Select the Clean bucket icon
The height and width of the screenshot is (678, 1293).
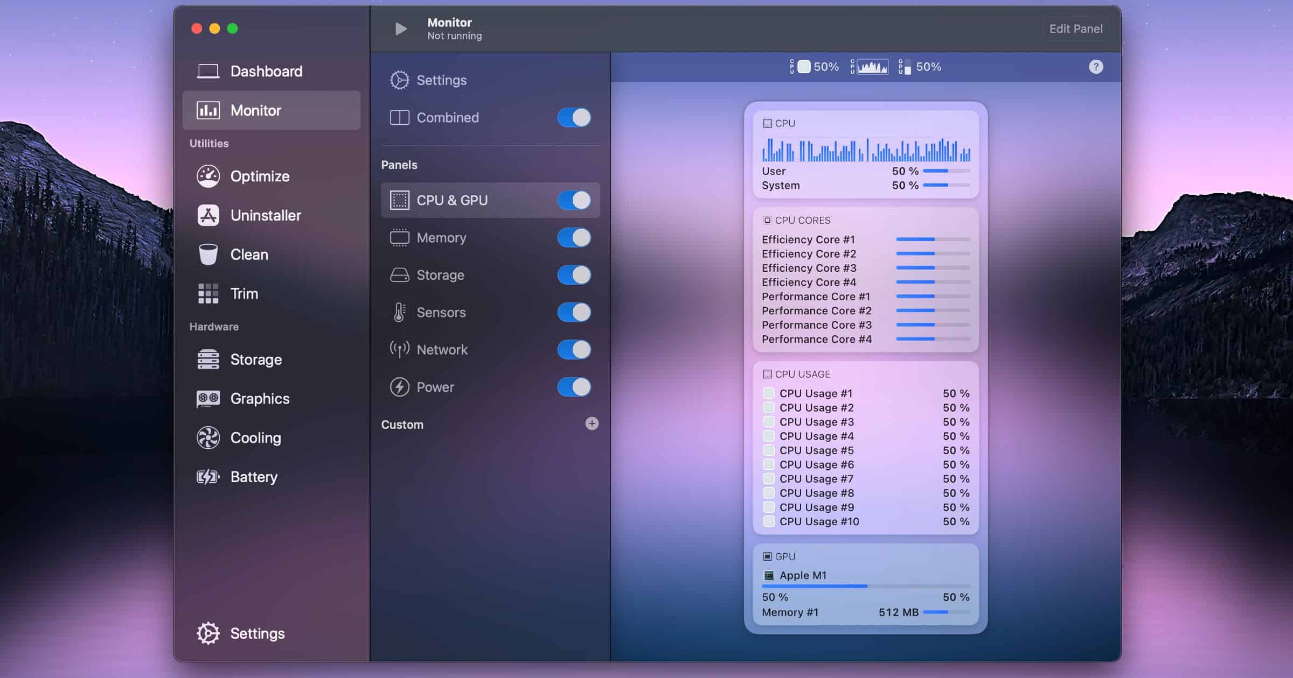[x=208, y=255]
